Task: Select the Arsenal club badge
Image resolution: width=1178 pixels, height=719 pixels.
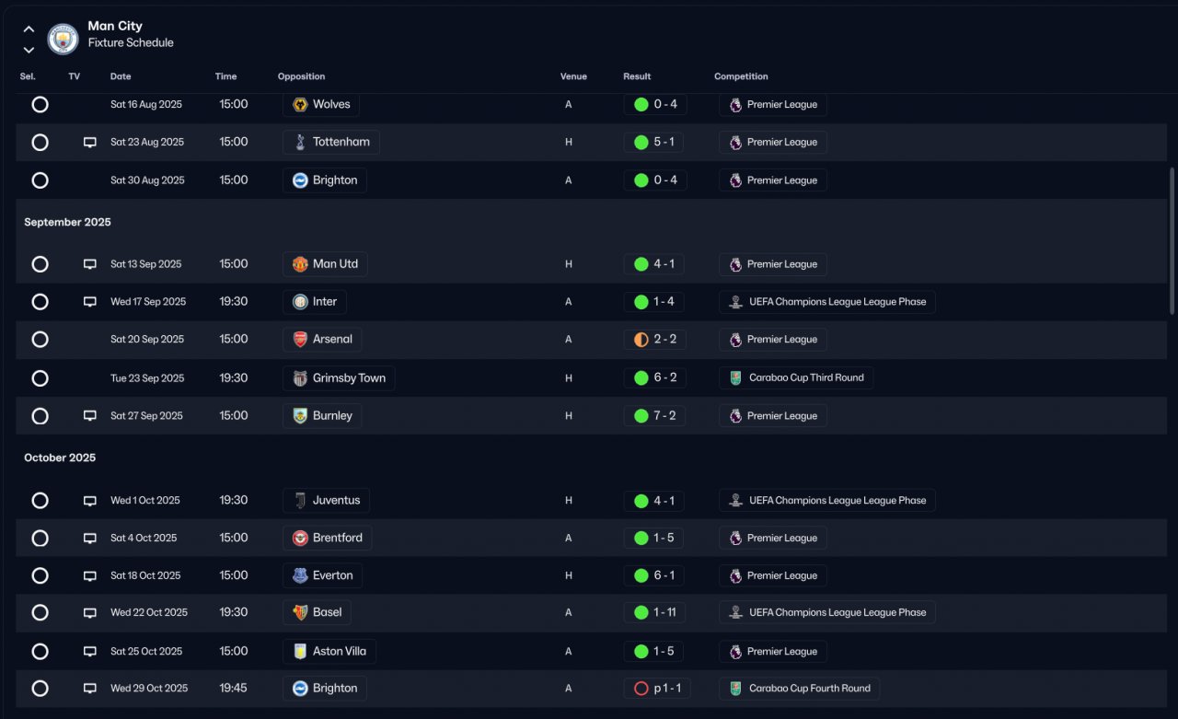Action: [300, 340]
